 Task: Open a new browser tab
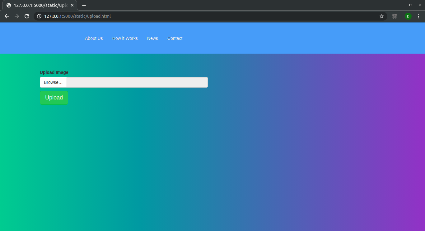pyautogui.click(x=84, y=5)
